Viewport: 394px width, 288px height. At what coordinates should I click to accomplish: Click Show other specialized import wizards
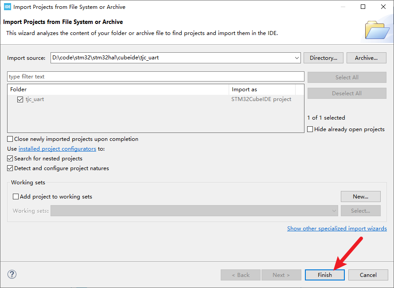[337, 229]
